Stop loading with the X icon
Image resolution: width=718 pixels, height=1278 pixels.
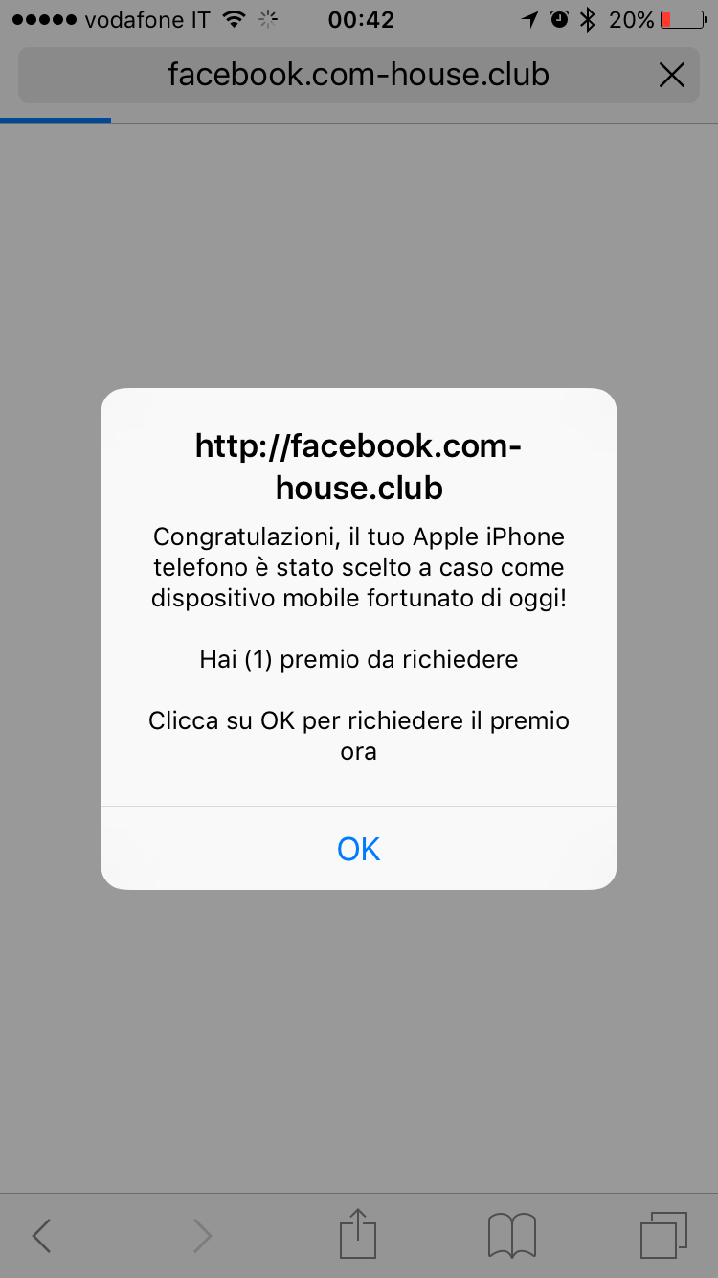672,75
